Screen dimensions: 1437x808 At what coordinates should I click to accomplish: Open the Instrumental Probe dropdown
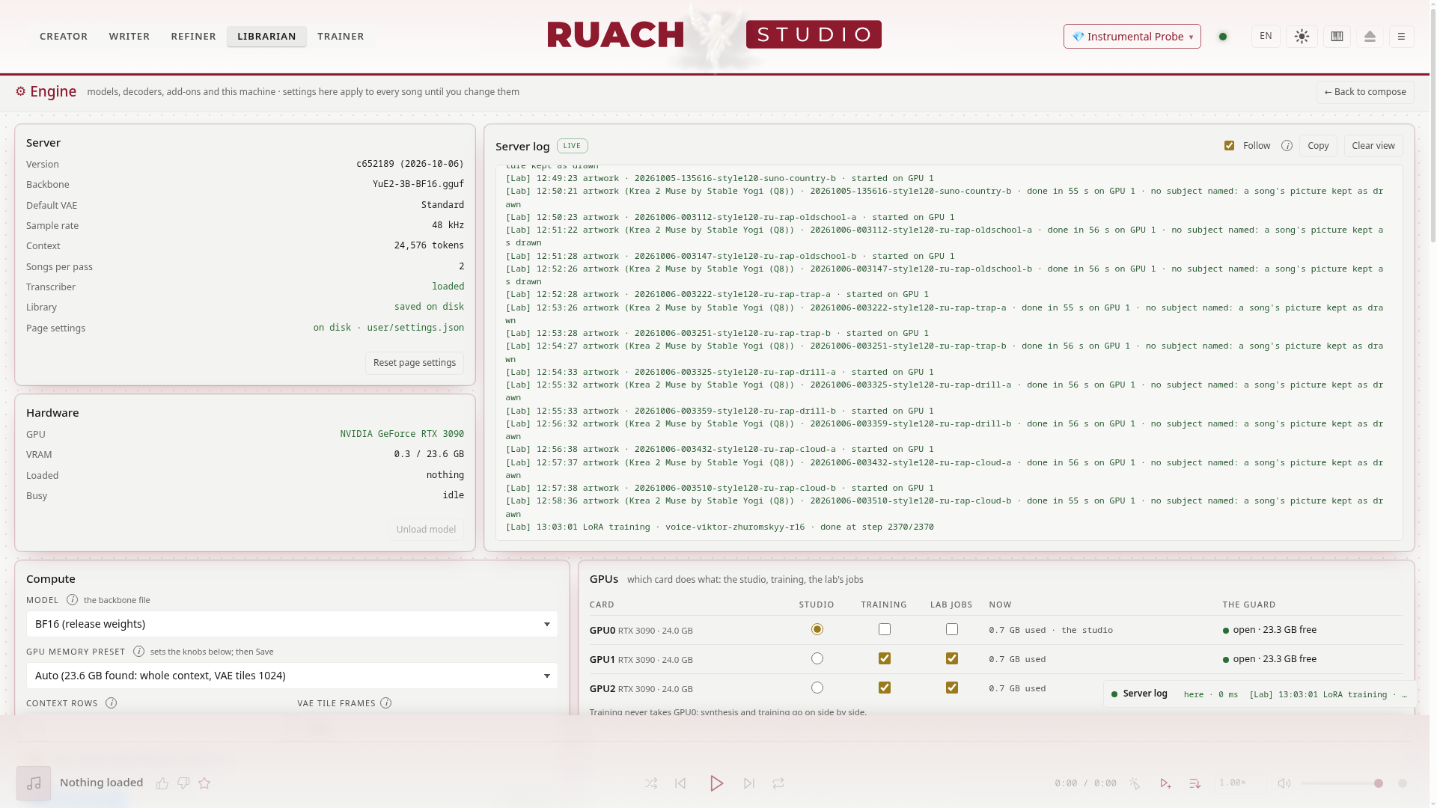tap(1132, 36)
